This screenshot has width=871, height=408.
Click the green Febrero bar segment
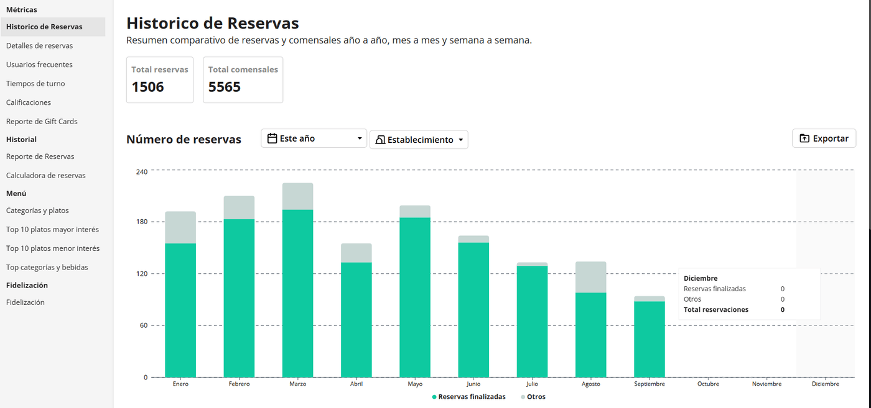pyautogui.click(x=239, y=298)
